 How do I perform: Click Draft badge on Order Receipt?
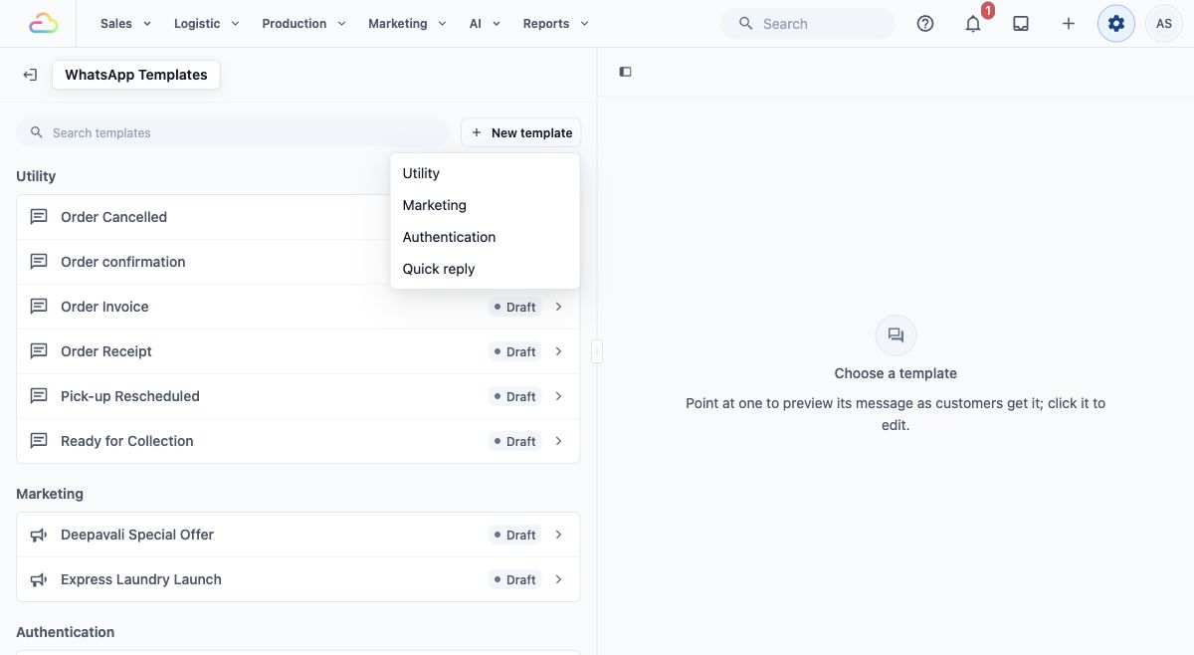pyautogui.click(x=514, y=351)
